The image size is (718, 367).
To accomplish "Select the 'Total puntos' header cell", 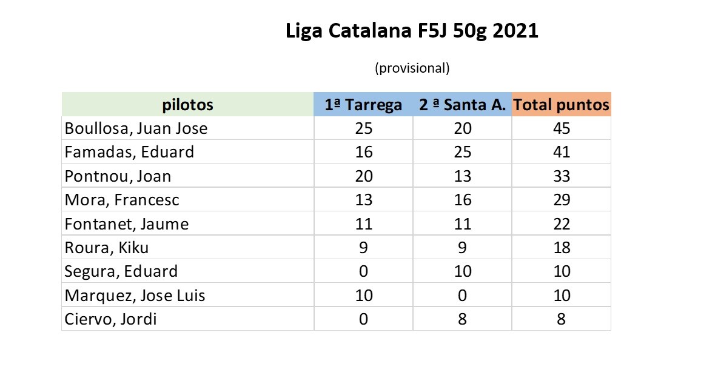I will click(x=561, y=105).
